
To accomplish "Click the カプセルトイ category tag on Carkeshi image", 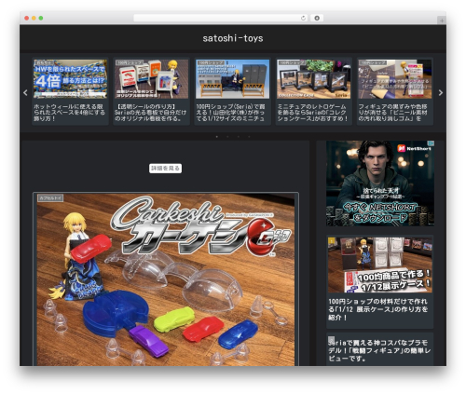I will click(x=50, y=197).
